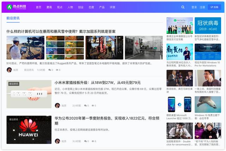Click the Dell article summary mentioning Rugged系列产品

click(x=79, y=63)
